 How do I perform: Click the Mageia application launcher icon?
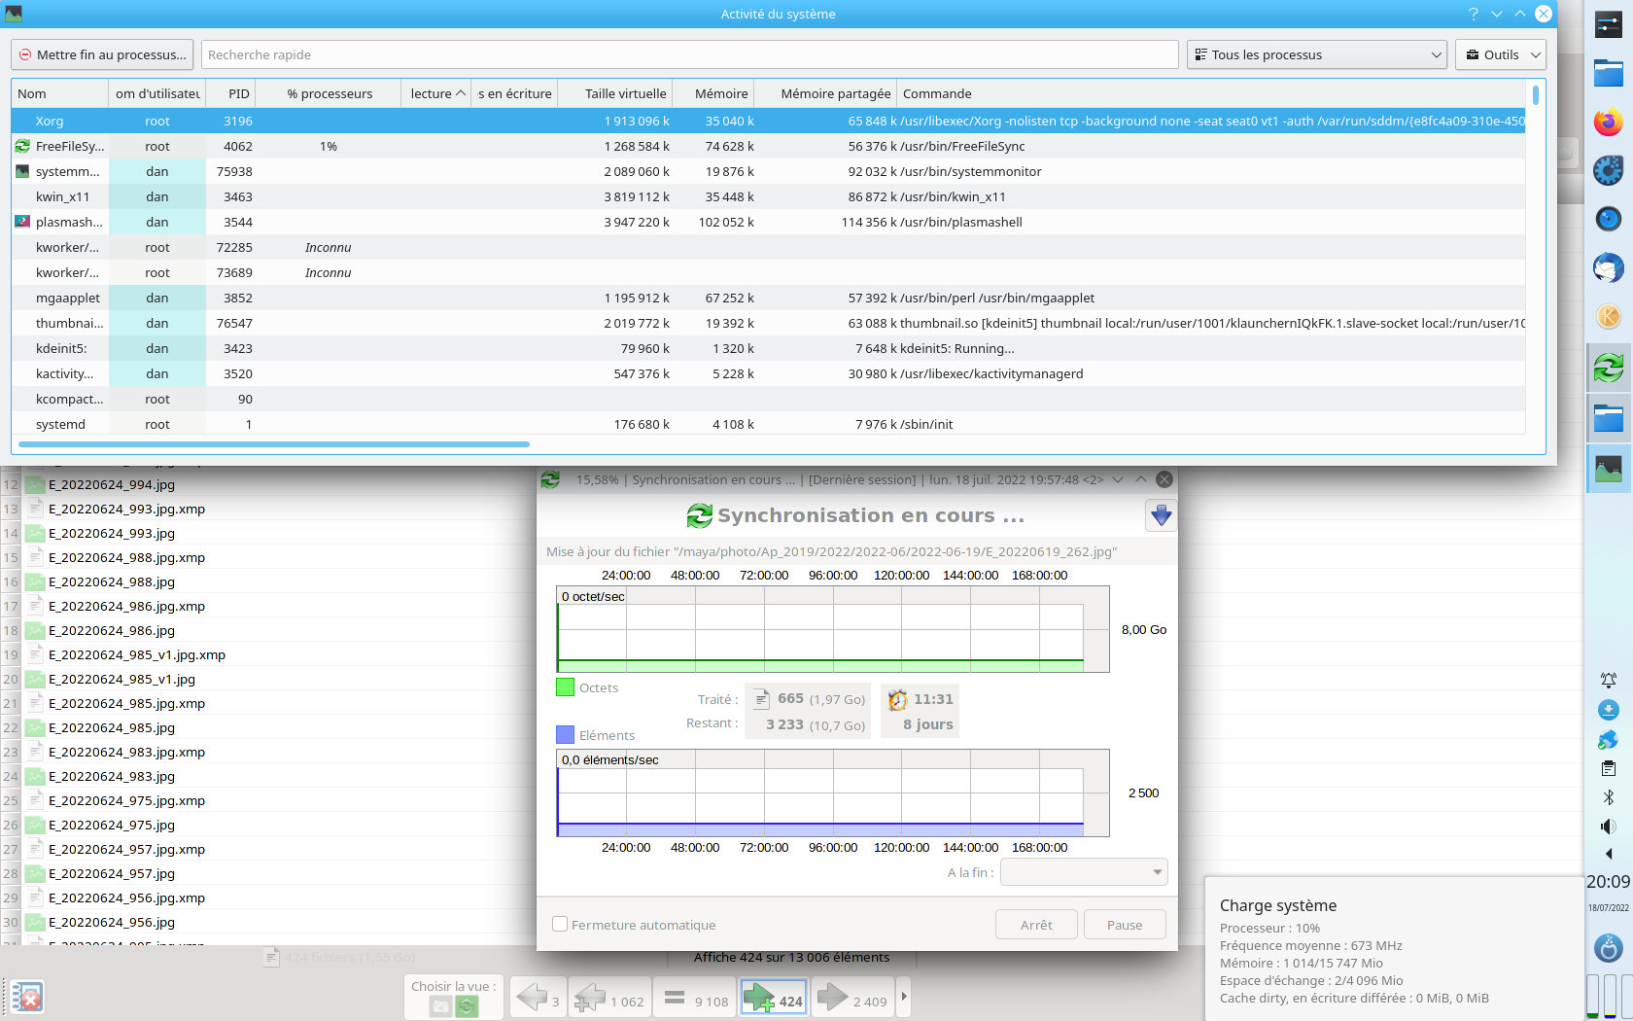pyautogui.click(x=1608, y=947)
